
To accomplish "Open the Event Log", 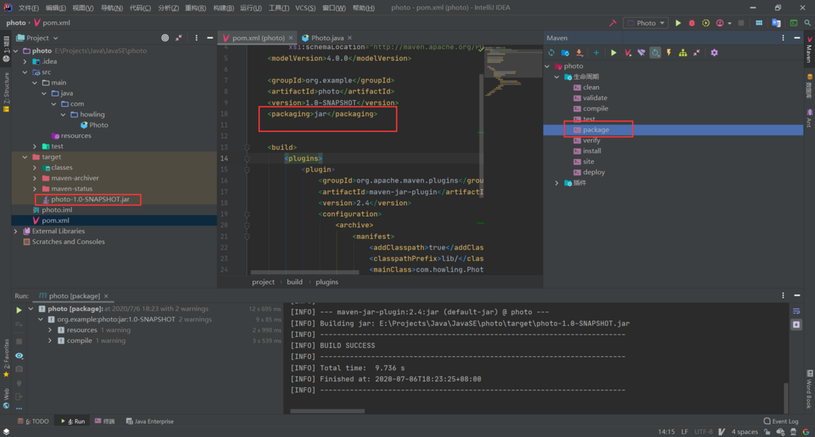I will pos(781,421).
